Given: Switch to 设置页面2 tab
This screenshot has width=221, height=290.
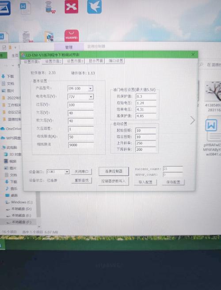Looking at the screenshot, I should click(53, 61).
